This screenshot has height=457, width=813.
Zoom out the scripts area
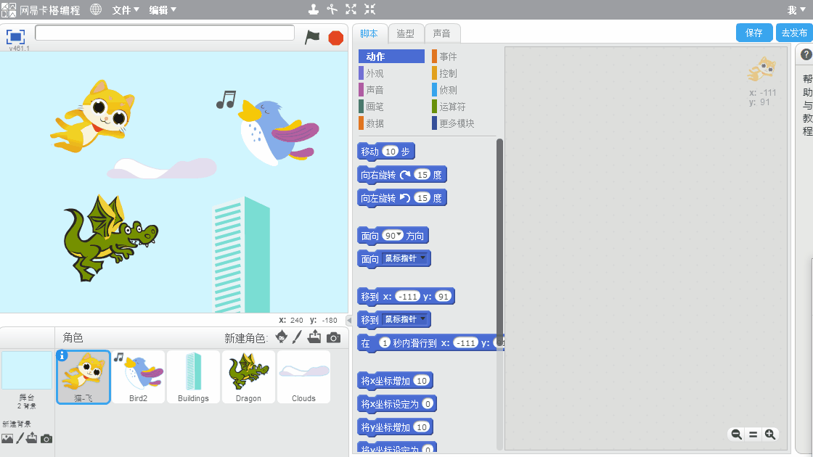tap(736, 435)
